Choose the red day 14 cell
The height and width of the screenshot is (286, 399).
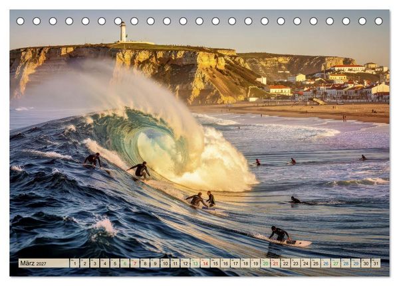(x=205, y=263)
